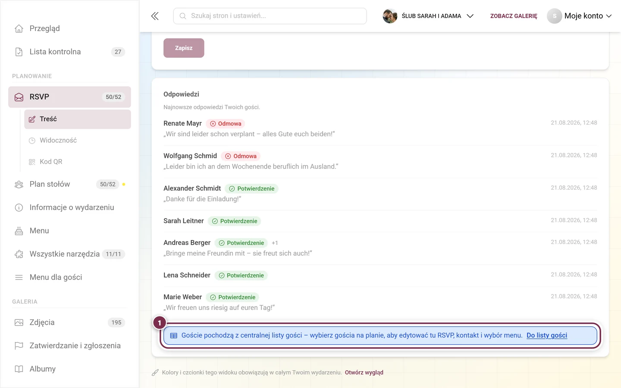Follow the Do listy gości link
This screenshot has width=621, height=388.
coord(547,335)
